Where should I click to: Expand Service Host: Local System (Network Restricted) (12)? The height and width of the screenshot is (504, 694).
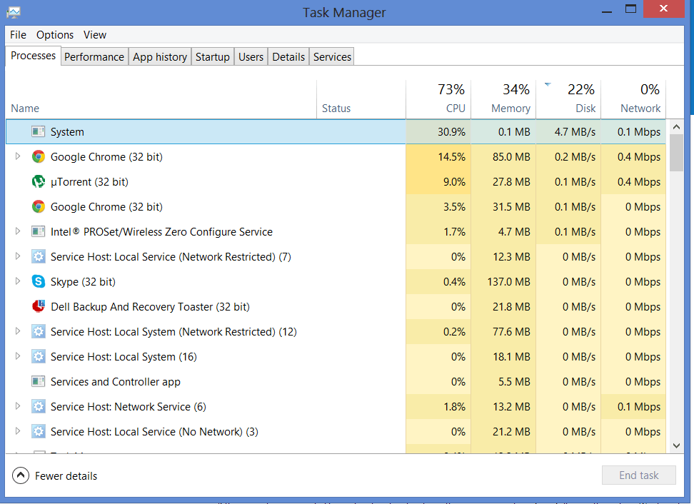[x=18, y=331]
